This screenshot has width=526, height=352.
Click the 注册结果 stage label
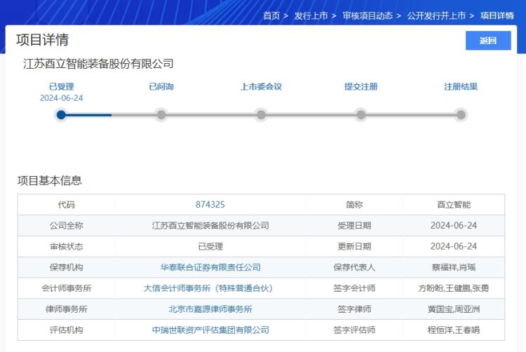(461, 87)
